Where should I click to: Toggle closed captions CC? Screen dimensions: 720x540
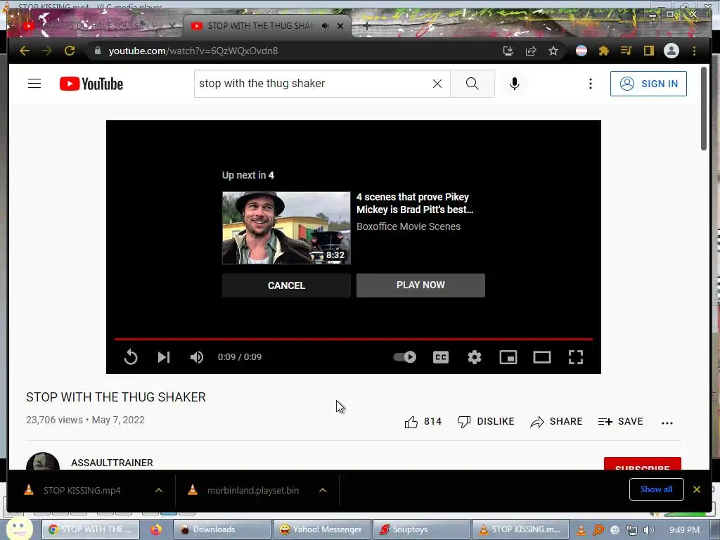pyautogui.click(x=441, y=357)
